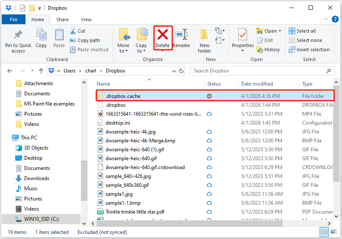Select the .dropbox.cache folder row
The height and width of the screenshot is (239, 342).
[x=215, y=96]
